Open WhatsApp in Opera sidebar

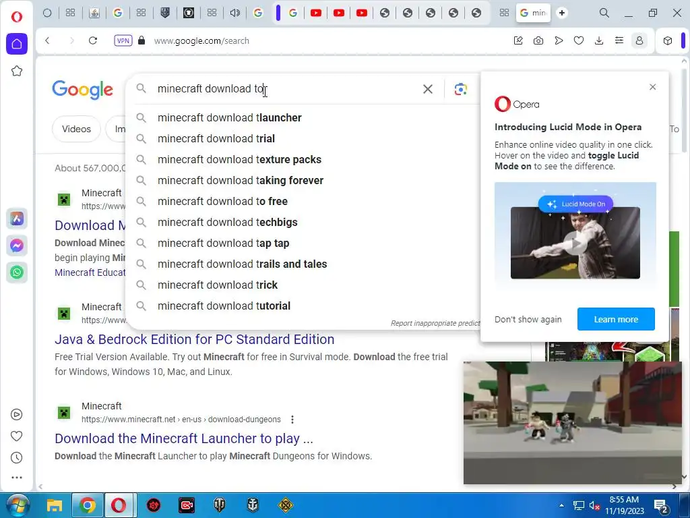17,272
